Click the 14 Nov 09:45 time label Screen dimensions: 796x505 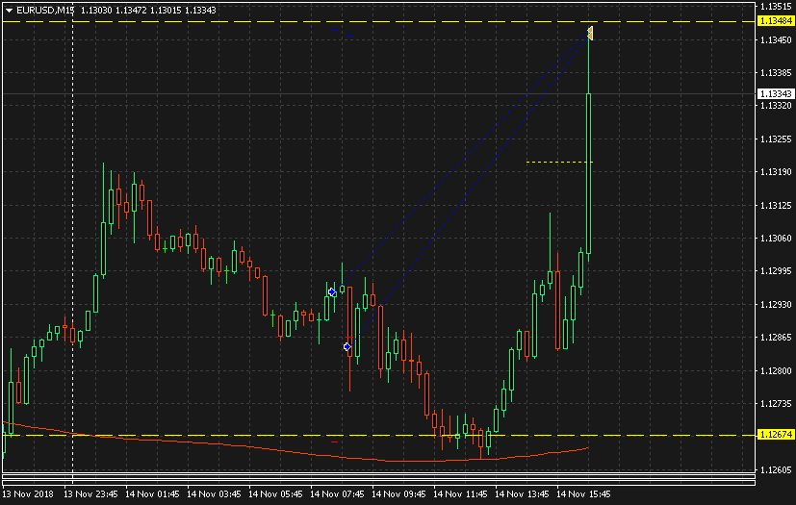pyautogui.click(x=399, y=493)
